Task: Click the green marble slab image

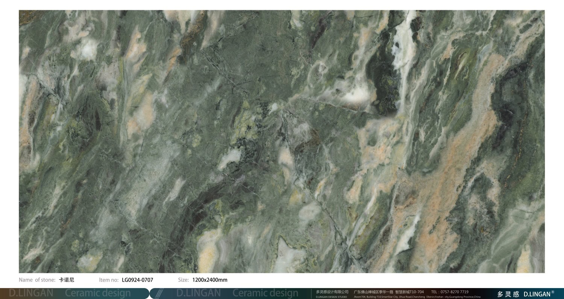Action: click(x=282, y=141)
